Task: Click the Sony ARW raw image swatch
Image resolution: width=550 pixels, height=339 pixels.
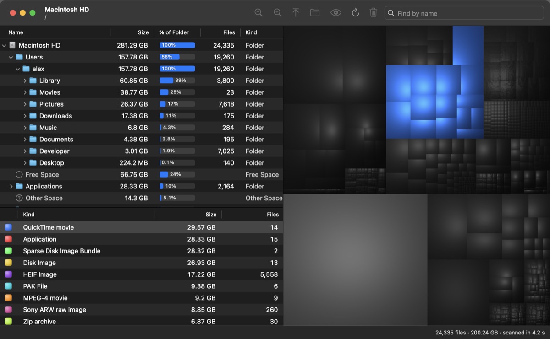Action: click(8, 310)
